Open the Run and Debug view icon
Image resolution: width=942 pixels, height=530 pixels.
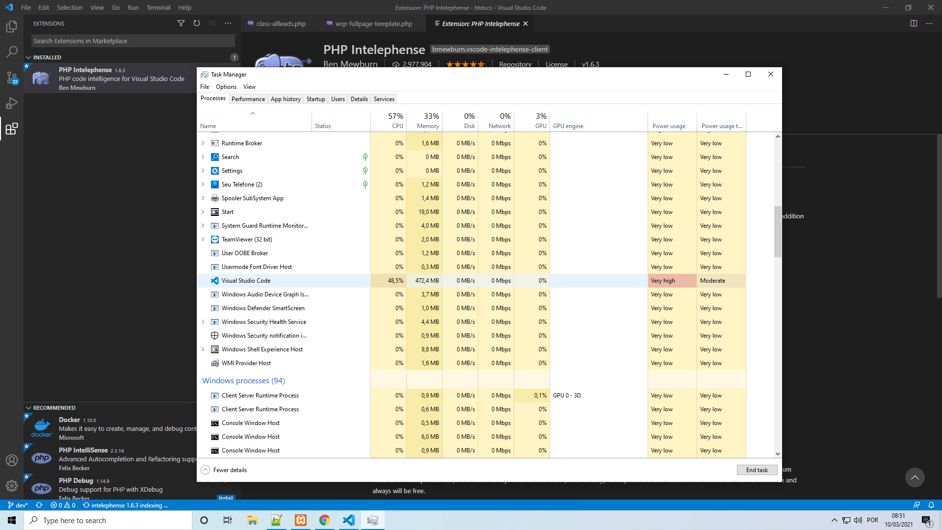12,103
